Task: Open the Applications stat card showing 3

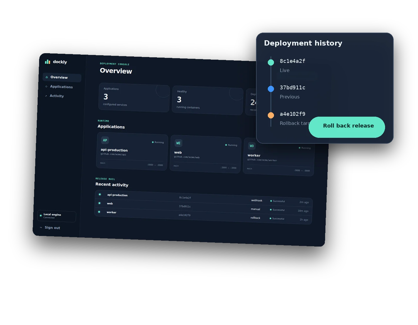Action: [134, 98]
